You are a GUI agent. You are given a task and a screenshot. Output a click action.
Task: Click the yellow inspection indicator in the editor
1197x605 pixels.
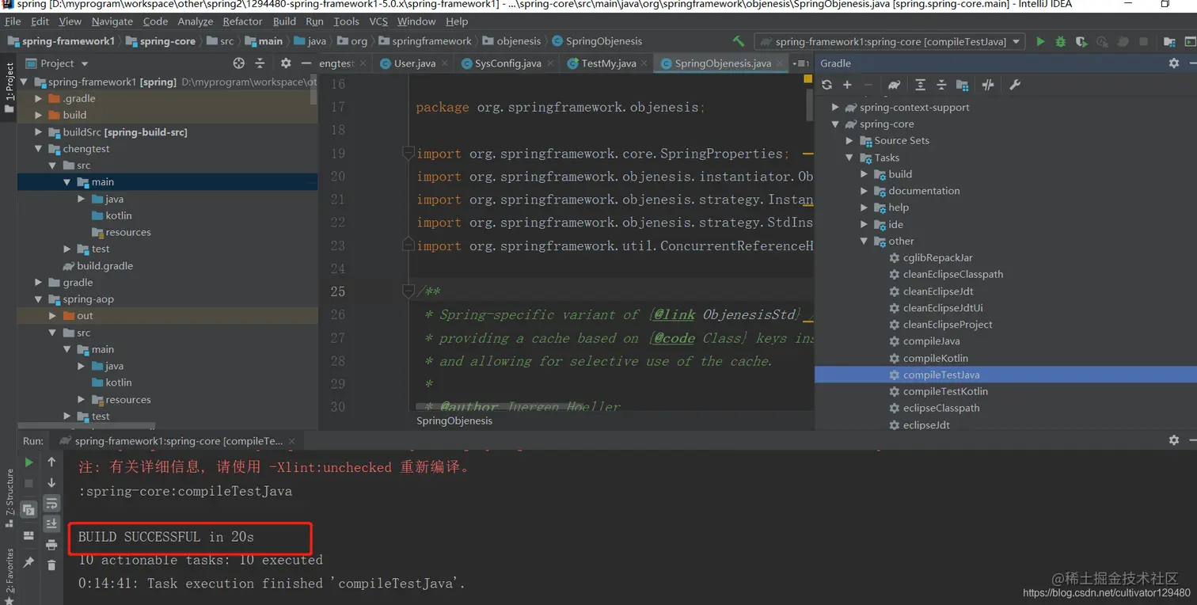(x=807, y=79)
